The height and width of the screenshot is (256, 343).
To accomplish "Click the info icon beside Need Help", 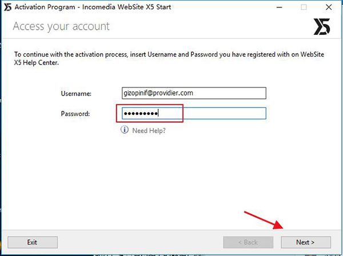I will [x=124, y=130].
